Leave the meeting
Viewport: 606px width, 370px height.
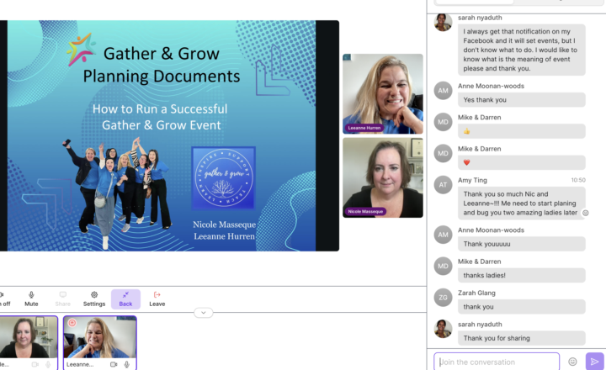point(157,299)
